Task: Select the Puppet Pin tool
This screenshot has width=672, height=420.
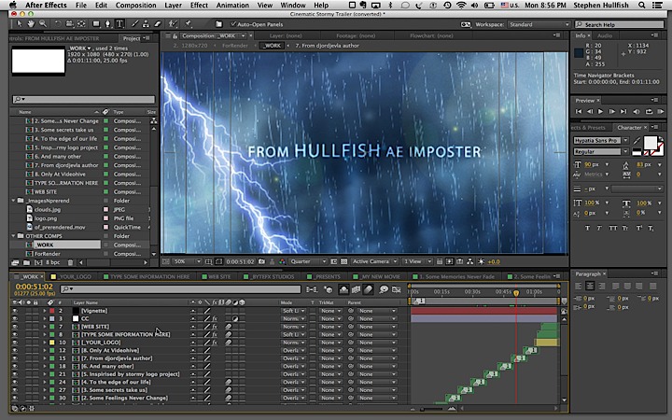Action: coord(188,24)
